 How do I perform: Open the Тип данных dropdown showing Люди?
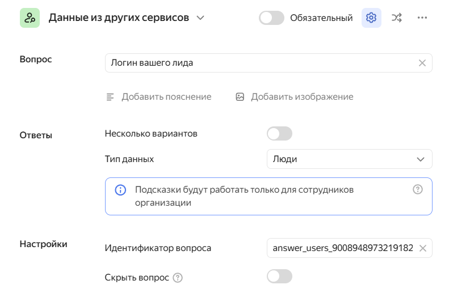click(349, 159)
